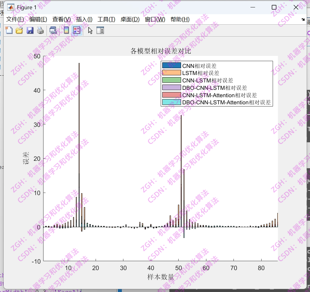310x292 pixels.
Task: Click the y-axis tick label 30
Action: point(37,125)
